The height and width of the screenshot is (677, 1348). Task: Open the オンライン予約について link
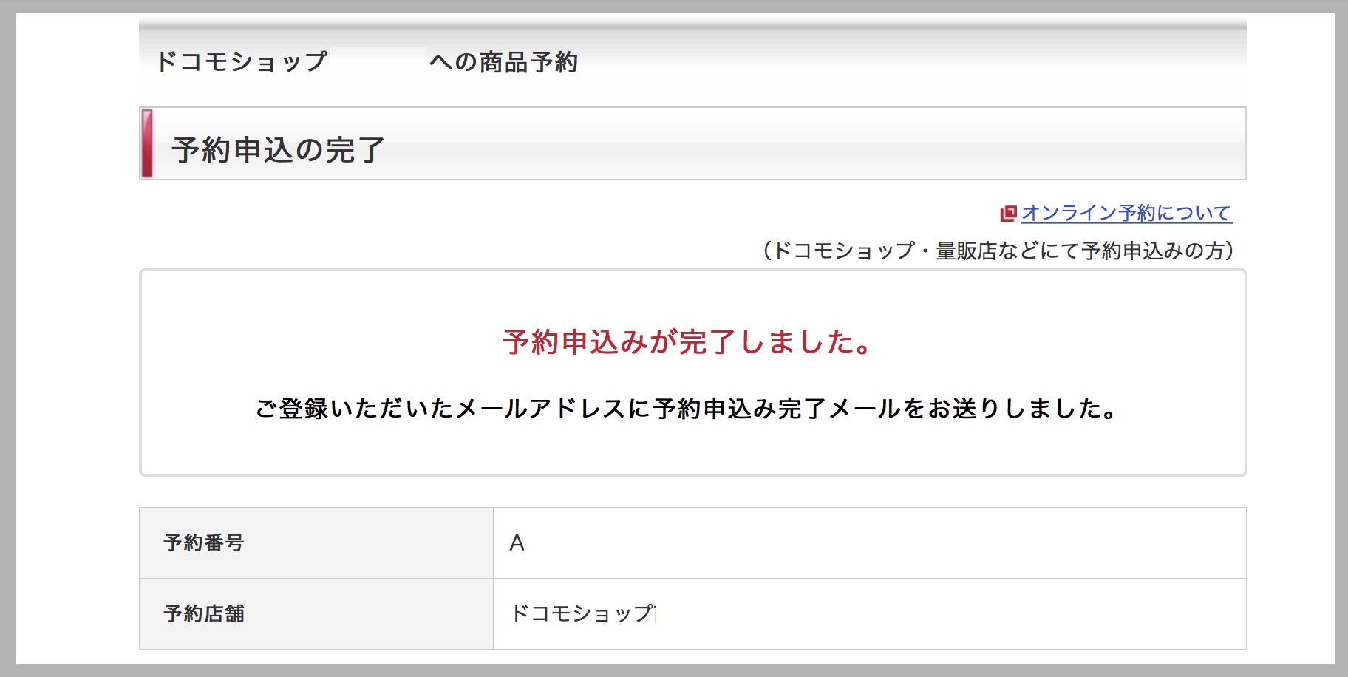pos(1126,213)
